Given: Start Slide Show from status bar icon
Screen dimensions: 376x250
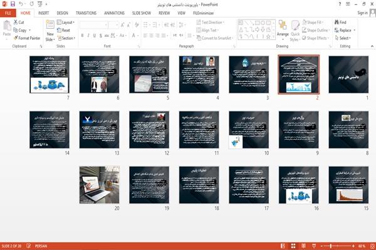Looking at the screenshot, I should tap(314, 246).
